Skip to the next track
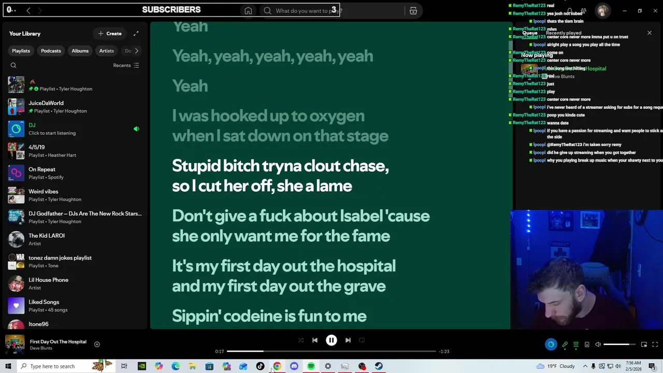Screen dimensions: 663x373 (x=348, y=340)
